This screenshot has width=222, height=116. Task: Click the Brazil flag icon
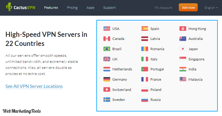[107, 49]
